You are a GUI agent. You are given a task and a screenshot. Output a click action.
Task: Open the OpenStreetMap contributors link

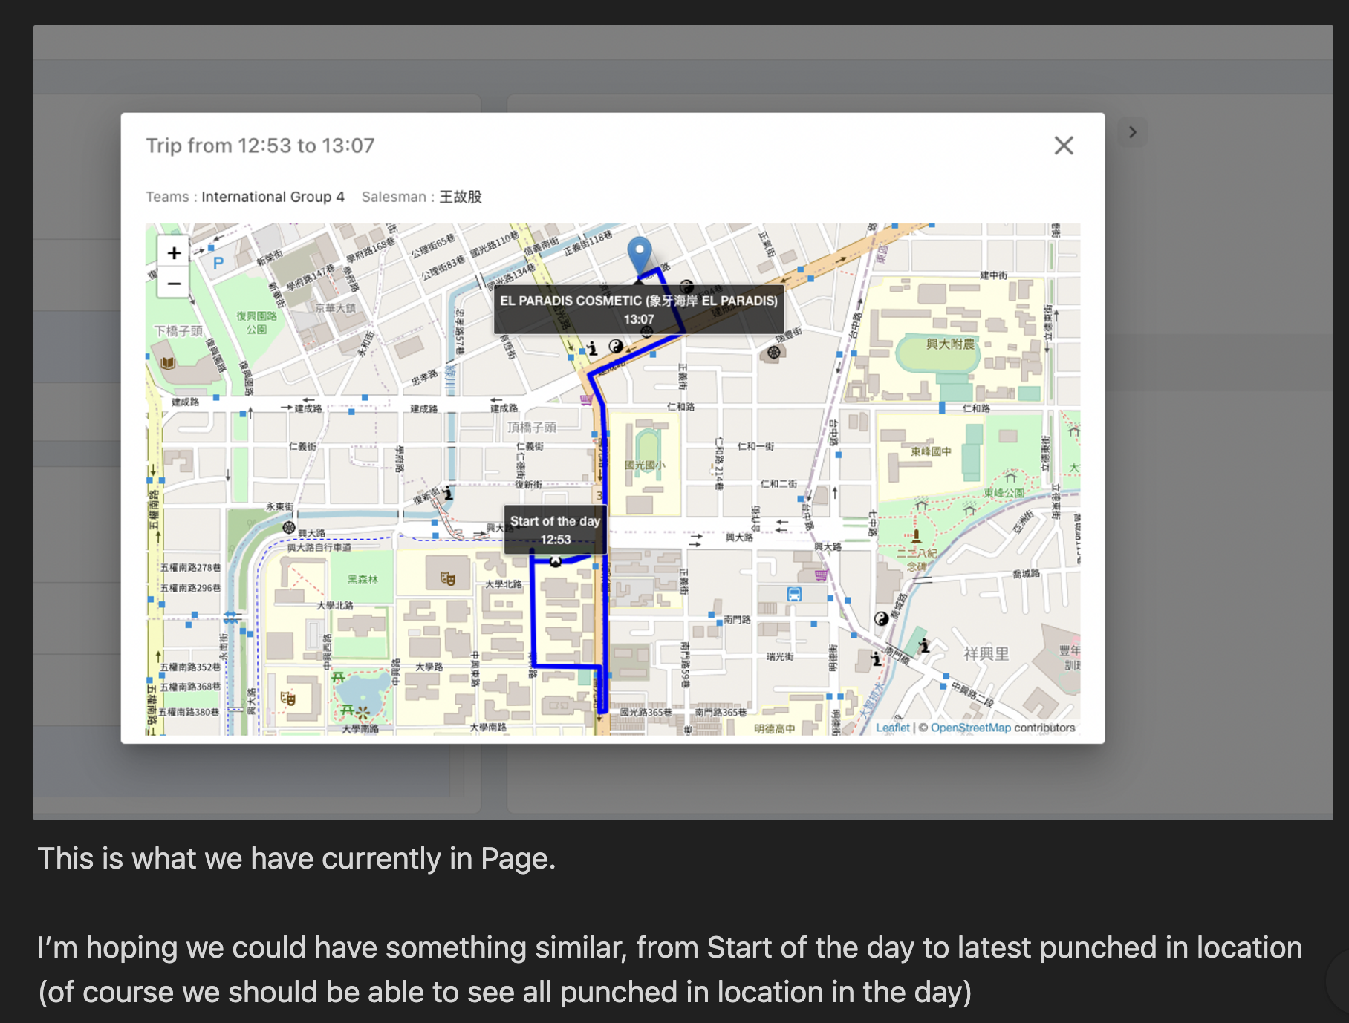pyautogui.click(x=970, y=728)
